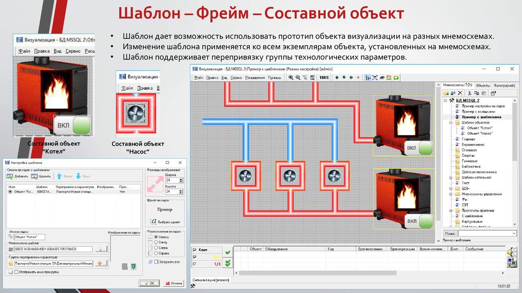This screenshot has width=522, height=293.
Task: Select Объект "Насос" in the tree
Action: (480, 133)
